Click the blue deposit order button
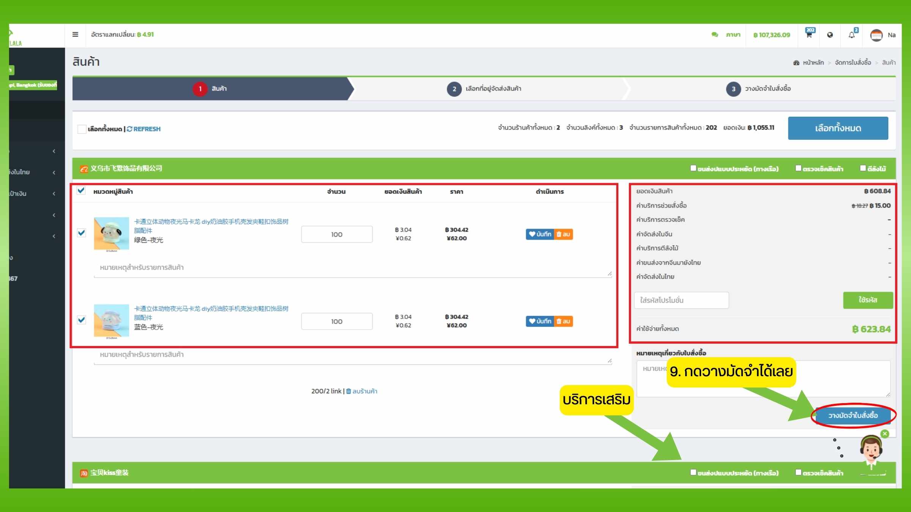The height and width of the screenshot is (512, 911). [x=853, y=415]
